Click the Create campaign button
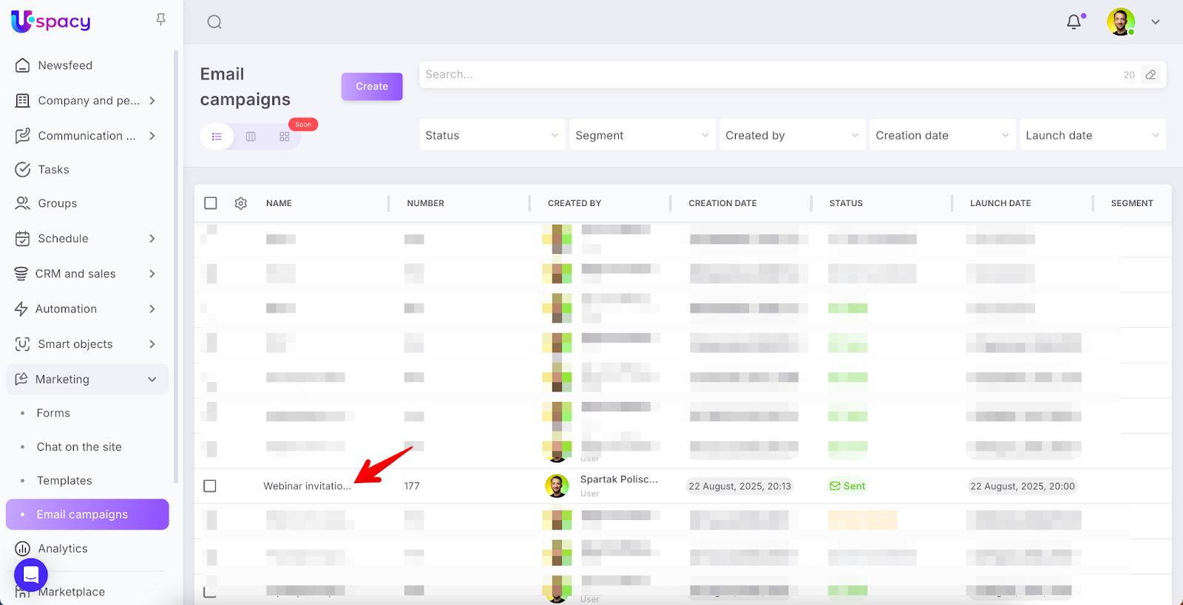This screenshot has width=1183, height=605. click(371, 86)
